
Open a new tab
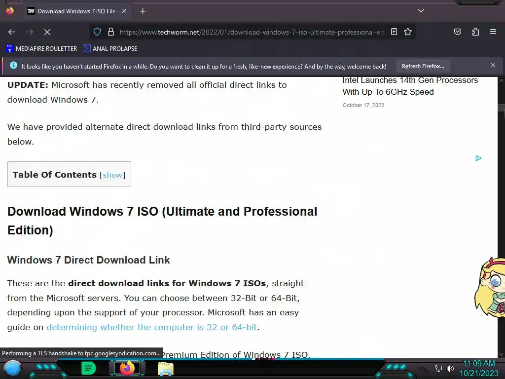tap(143, 11)
